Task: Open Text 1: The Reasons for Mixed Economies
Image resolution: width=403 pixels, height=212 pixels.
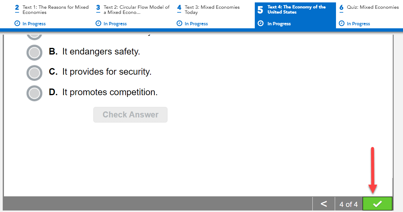Action: 56,10
